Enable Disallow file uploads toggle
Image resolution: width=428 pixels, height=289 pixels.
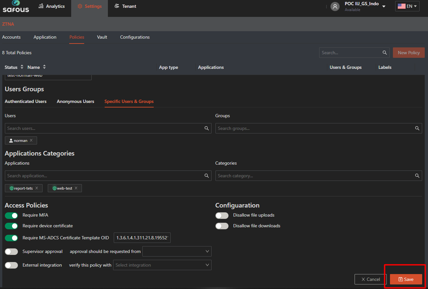tap(222, 215)
